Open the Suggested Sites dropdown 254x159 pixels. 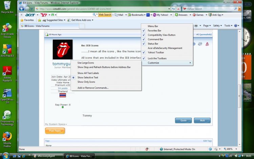[54, 20]
